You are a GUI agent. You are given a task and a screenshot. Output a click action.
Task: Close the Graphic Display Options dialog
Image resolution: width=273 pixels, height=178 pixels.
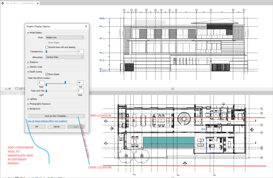point(86,26)
